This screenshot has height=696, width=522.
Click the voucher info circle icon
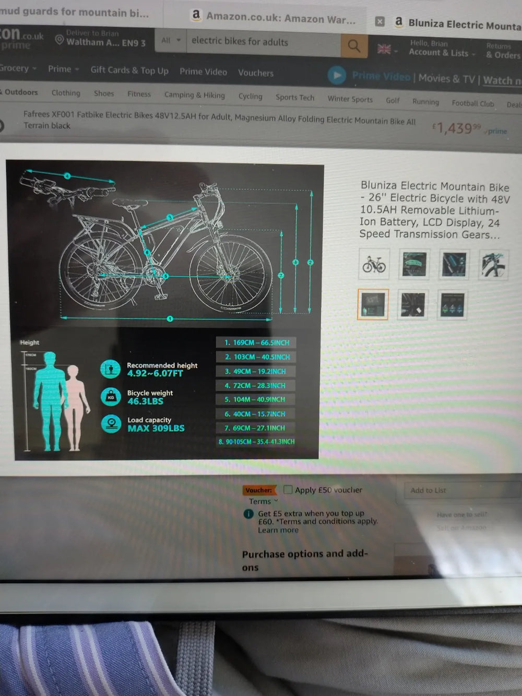coord(249,514)
